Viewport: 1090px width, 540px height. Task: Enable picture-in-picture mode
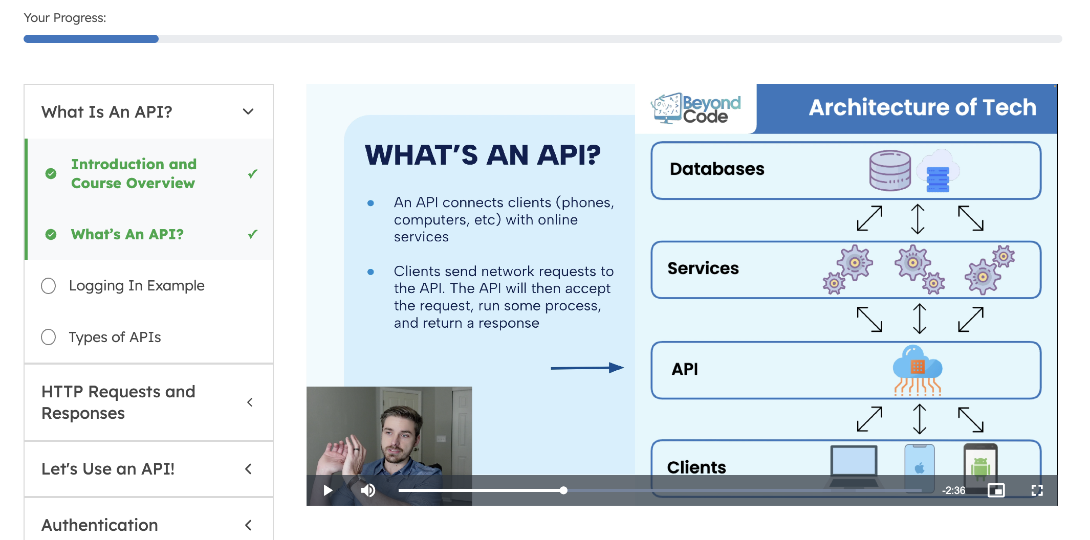(996, 490)
